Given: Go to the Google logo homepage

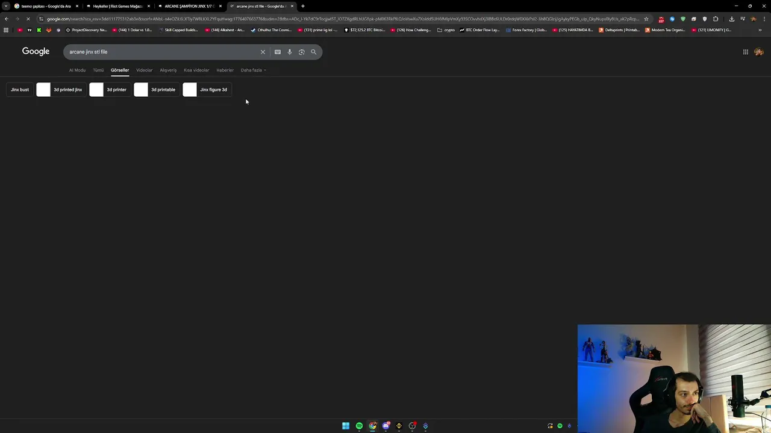Looking at the screenshot, I should coord(36,52).
